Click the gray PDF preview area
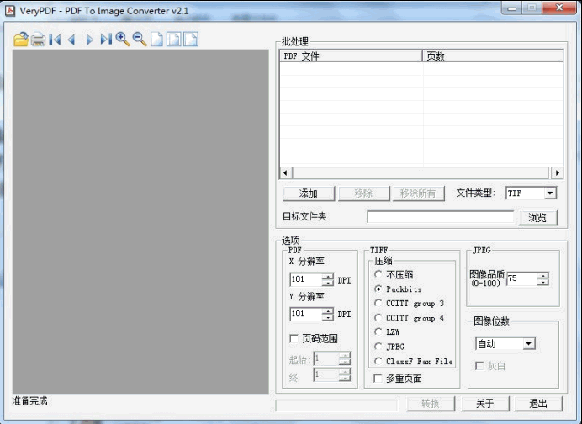This screenshot has width=582, height=424. 140,221
